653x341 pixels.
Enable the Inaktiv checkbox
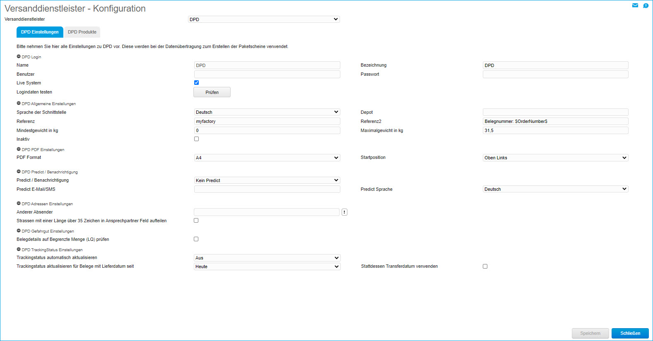coord(196,139)
